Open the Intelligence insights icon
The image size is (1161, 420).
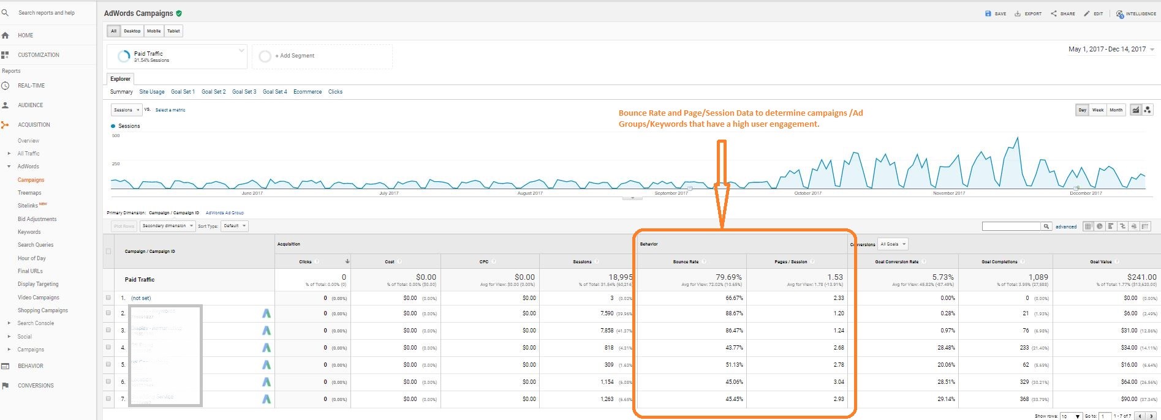click(1120, 13)
